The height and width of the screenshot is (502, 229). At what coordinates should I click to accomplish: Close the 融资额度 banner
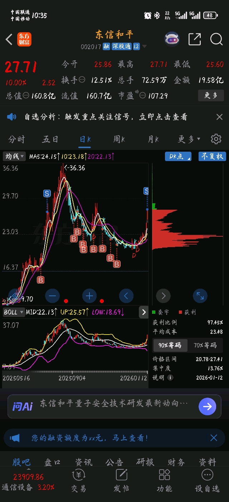click(214, 438)
